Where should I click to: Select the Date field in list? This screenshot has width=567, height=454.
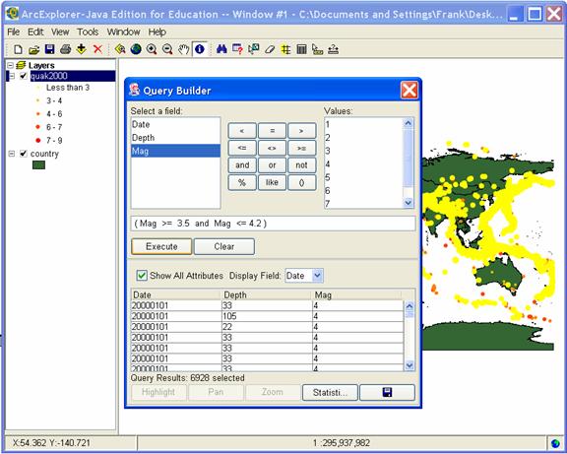(176, 124)
